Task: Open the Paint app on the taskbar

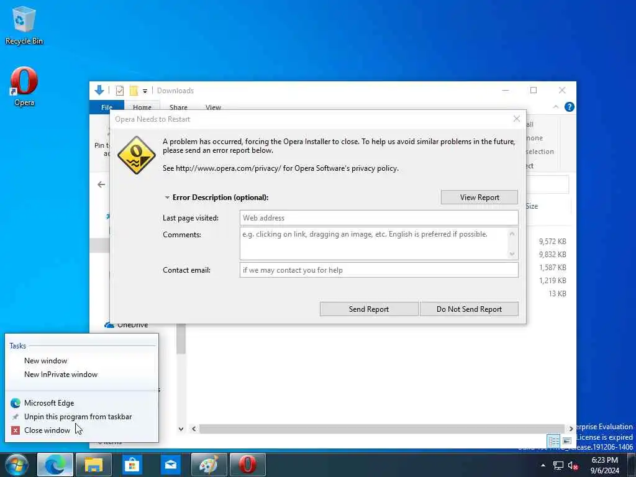Action: [209, 465]
